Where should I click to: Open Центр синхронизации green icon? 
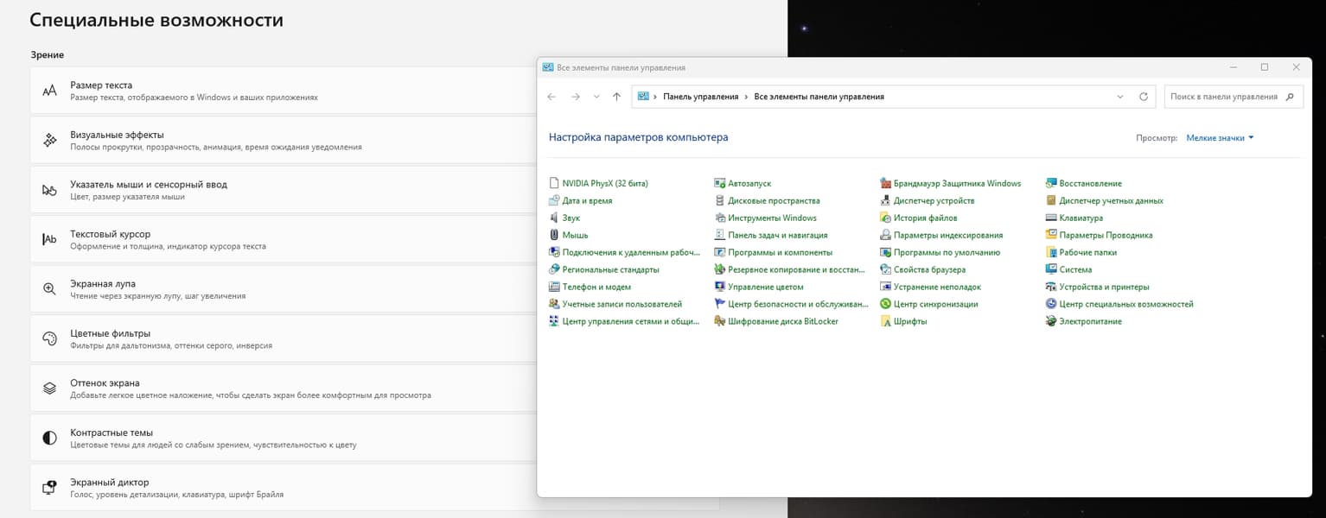tap(885, 304)
